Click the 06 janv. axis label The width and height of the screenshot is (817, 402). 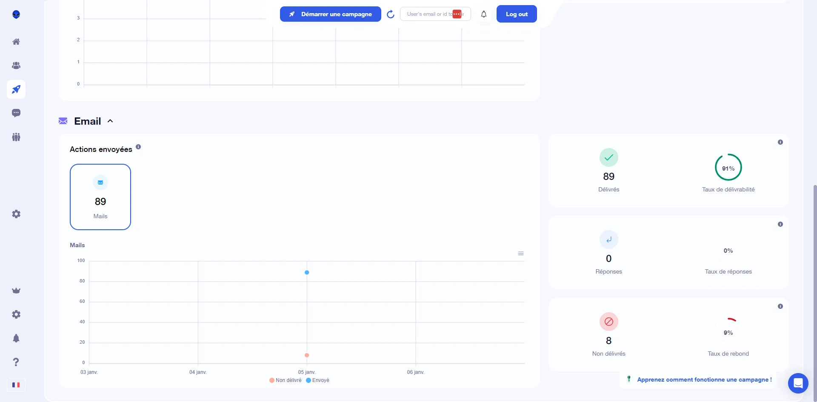coord(416,372)
